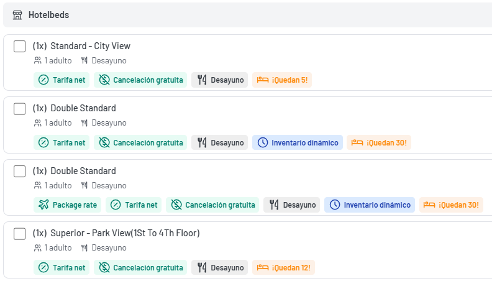Click Inventario dinámico tag in row without Package rate

[298, 142]
